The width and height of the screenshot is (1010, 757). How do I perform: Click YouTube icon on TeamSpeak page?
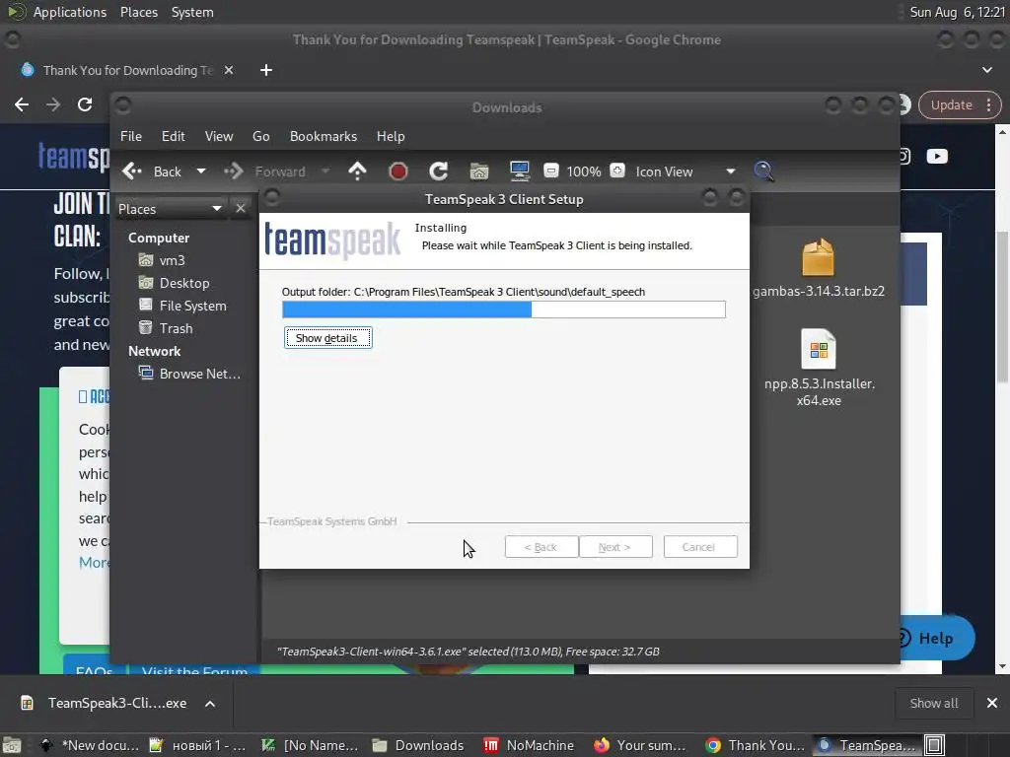[x=937, y=157]
